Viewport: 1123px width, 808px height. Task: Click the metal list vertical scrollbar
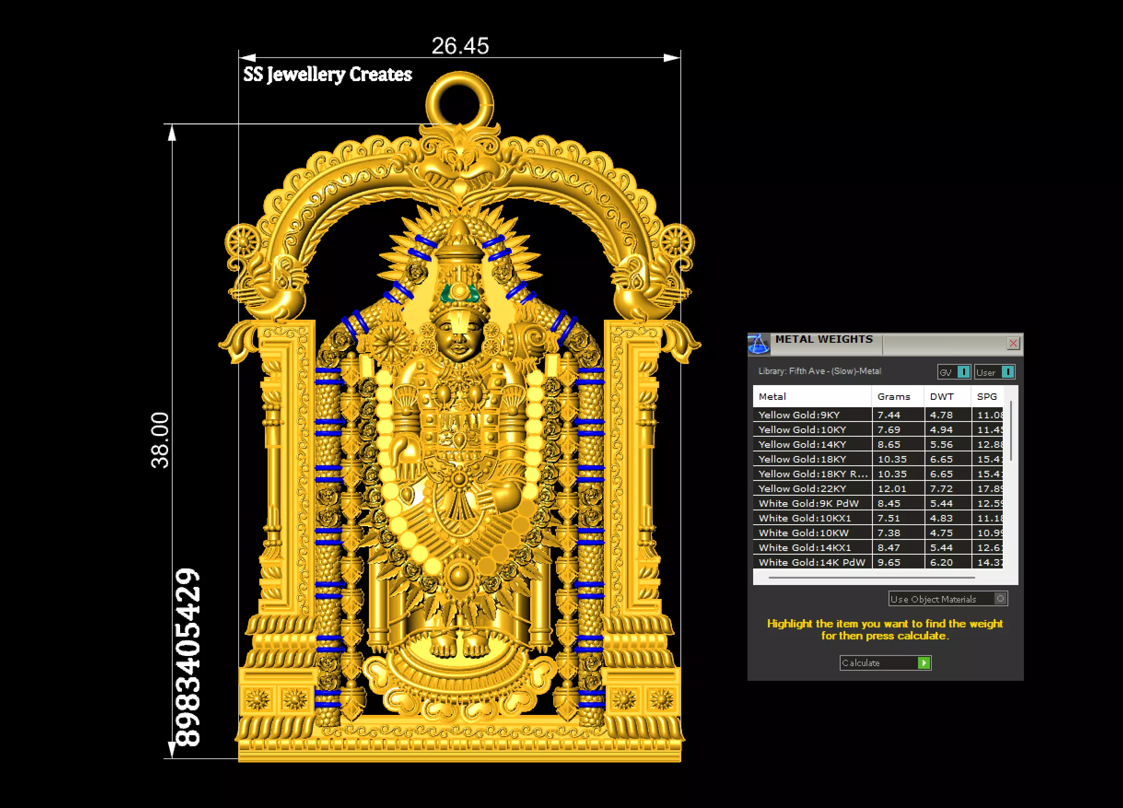click(1011, 431)
